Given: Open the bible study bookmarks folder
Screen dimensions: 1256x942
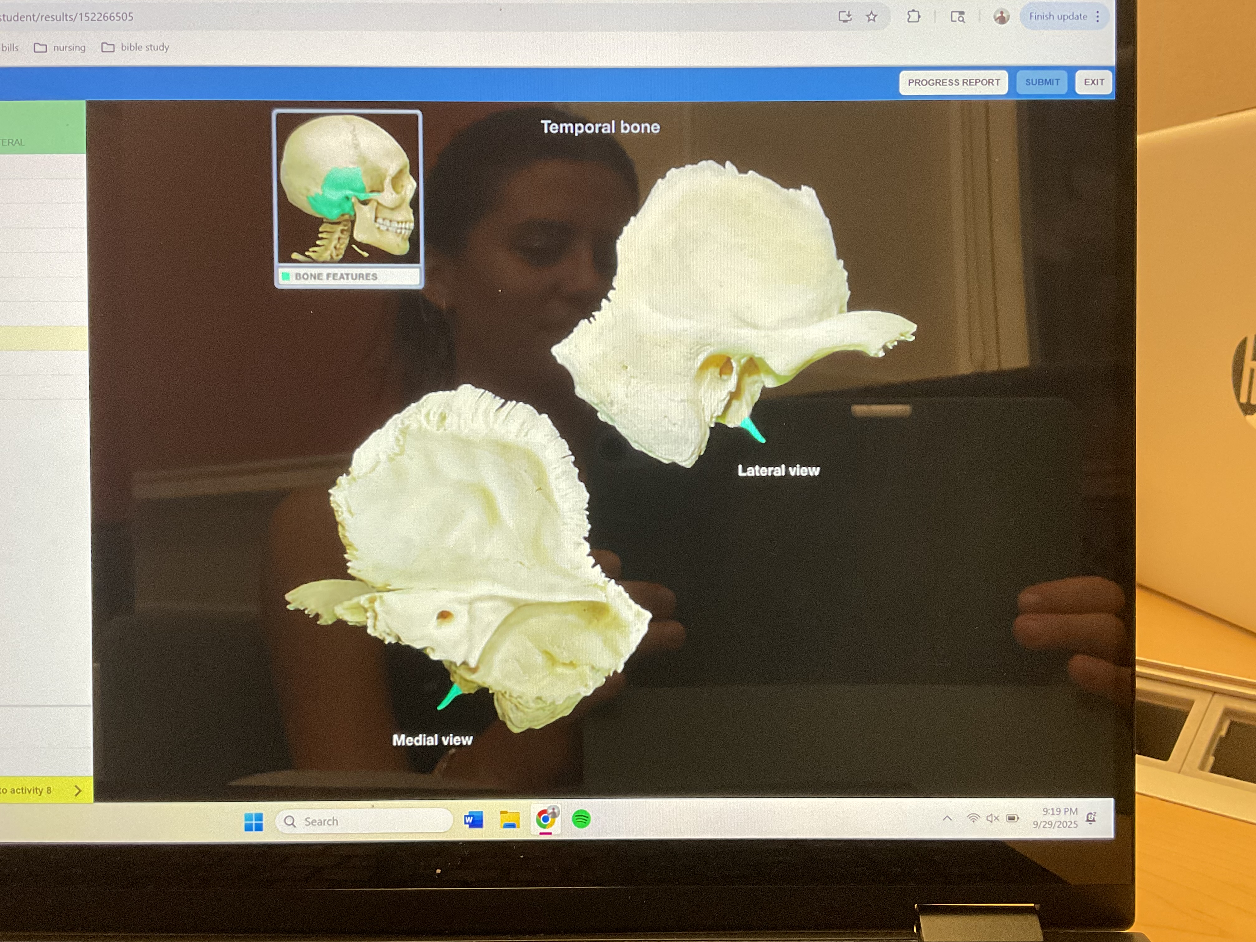Looking at the screenshot, I should pyautogui.click(x=136, y=48).
